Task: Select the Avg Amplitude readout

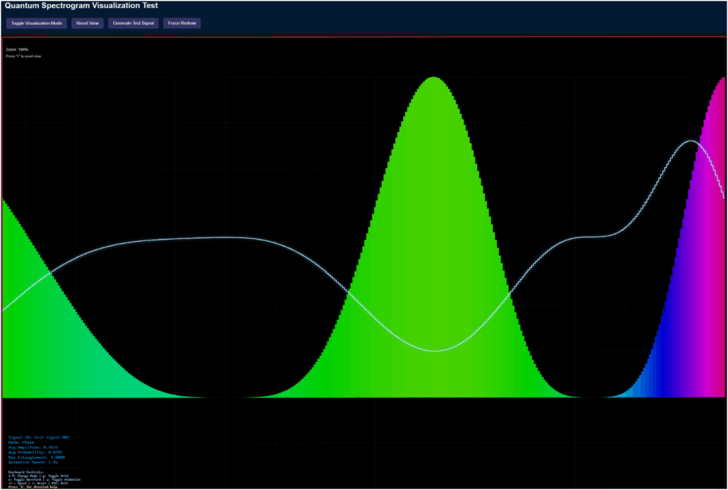Action: click(33, 447)
